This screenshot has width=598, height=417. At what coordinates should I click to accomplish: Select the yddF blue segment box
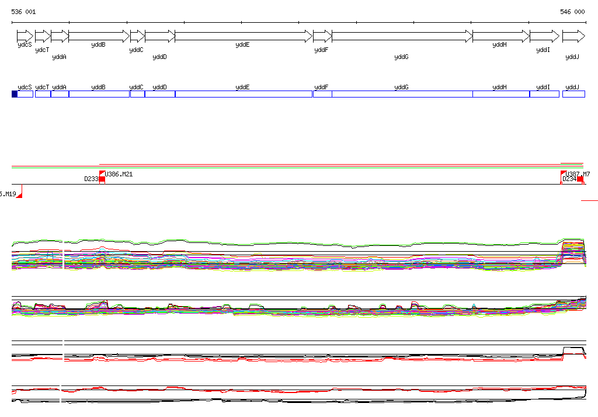pyautogui.click(x=322, y=94)
